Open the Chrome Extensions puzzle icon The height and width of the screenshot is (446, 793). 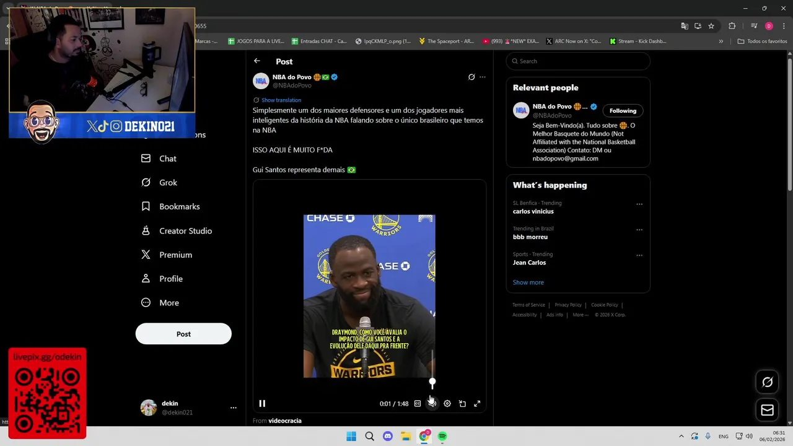(732, 26)
